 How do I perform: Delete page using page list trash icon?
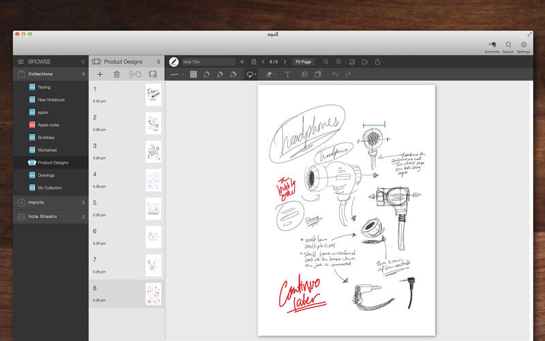(x=116, y=74)
